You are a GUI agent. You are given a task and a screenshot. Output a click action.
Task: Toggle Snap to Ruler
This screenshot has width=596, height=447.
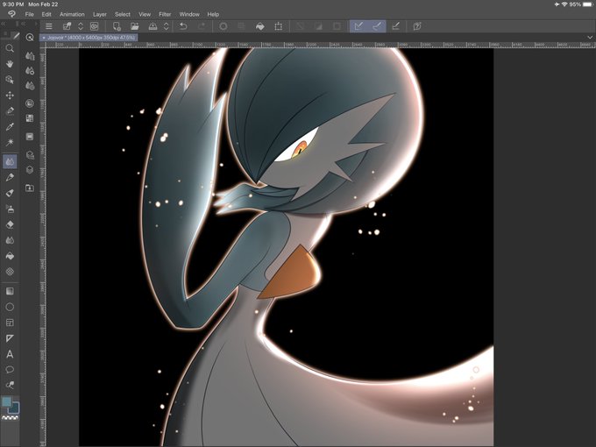point(358,26)
